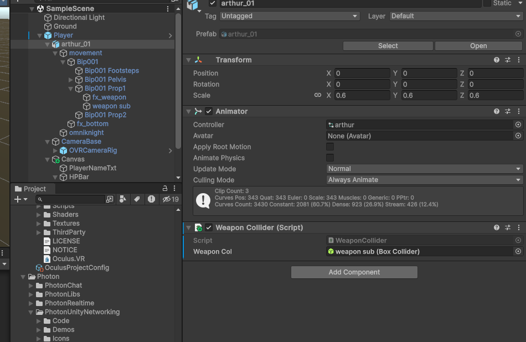Open Update Mode dropdown showing Normal

tap(424, 169)
